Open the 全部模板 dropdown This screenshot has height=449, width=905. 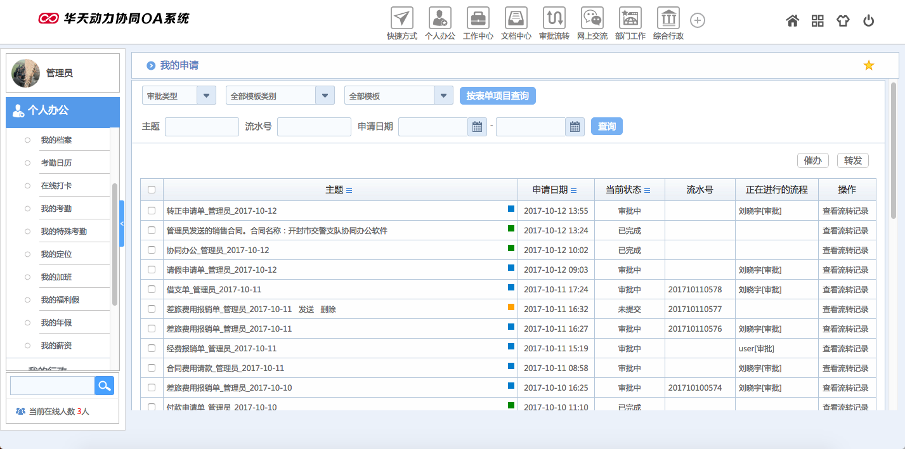pos(443,94)
